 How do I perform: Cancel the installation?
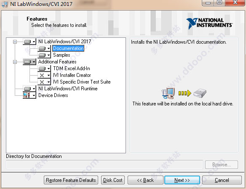click(x=222, y=180)
